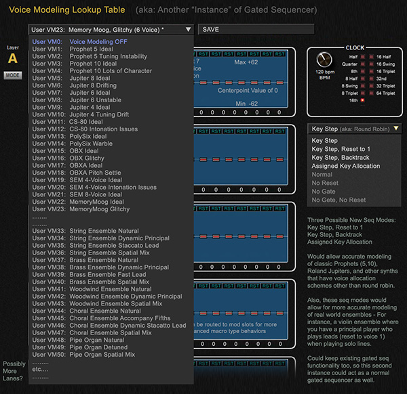Click last RST button in second lane
The height and width of the screenshot is (394, 407).
279,131
